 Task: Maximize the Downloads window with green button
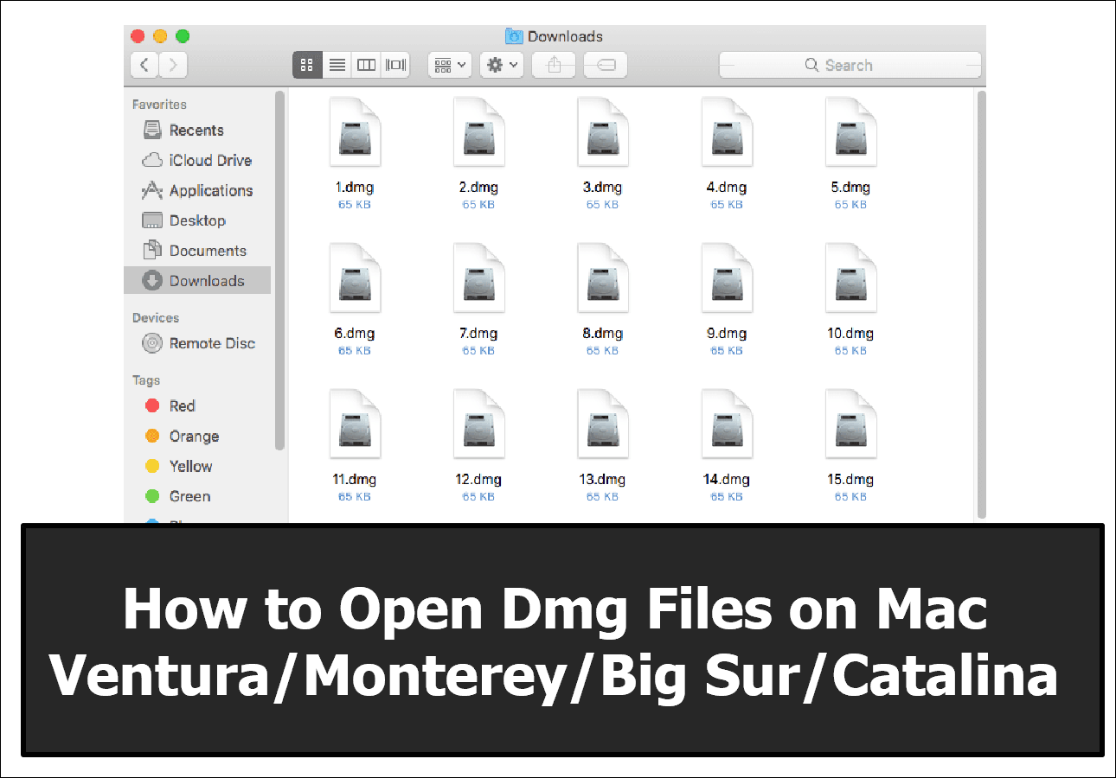[x=183, y=36]
